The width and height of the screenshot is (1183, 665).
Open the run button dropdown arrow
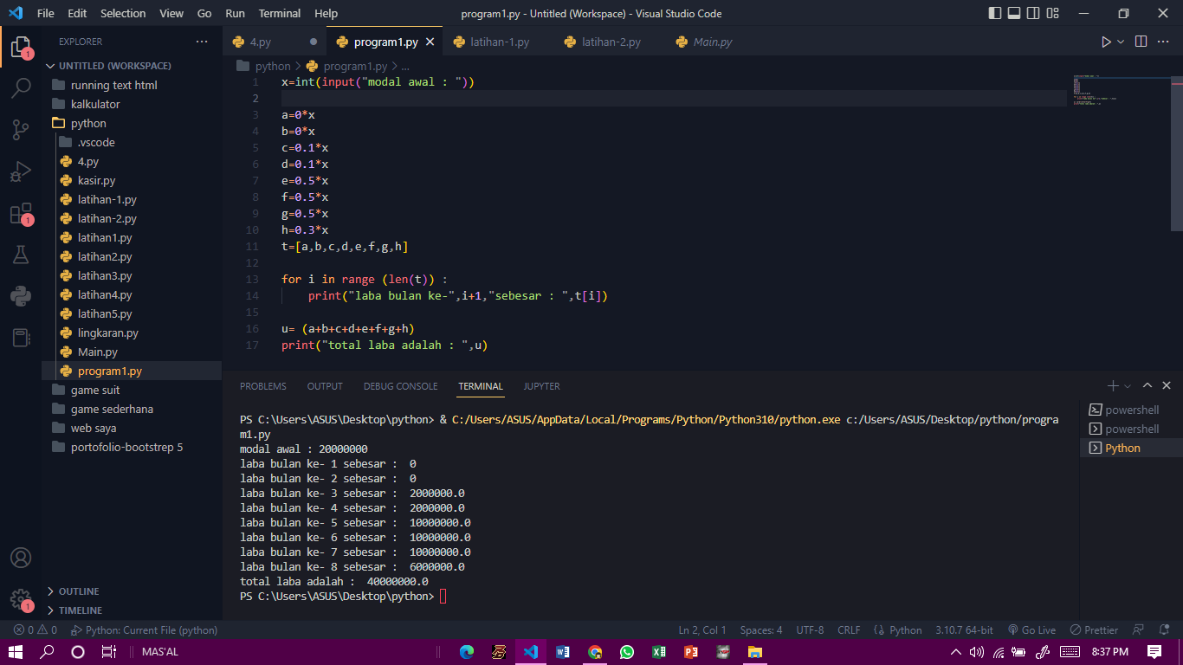point(1121,42)
